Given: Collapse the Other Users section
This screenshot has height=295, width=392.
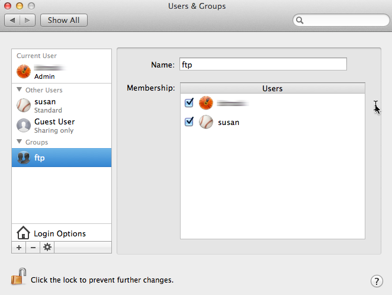Looking at the screenshot, I should [20, 91].
